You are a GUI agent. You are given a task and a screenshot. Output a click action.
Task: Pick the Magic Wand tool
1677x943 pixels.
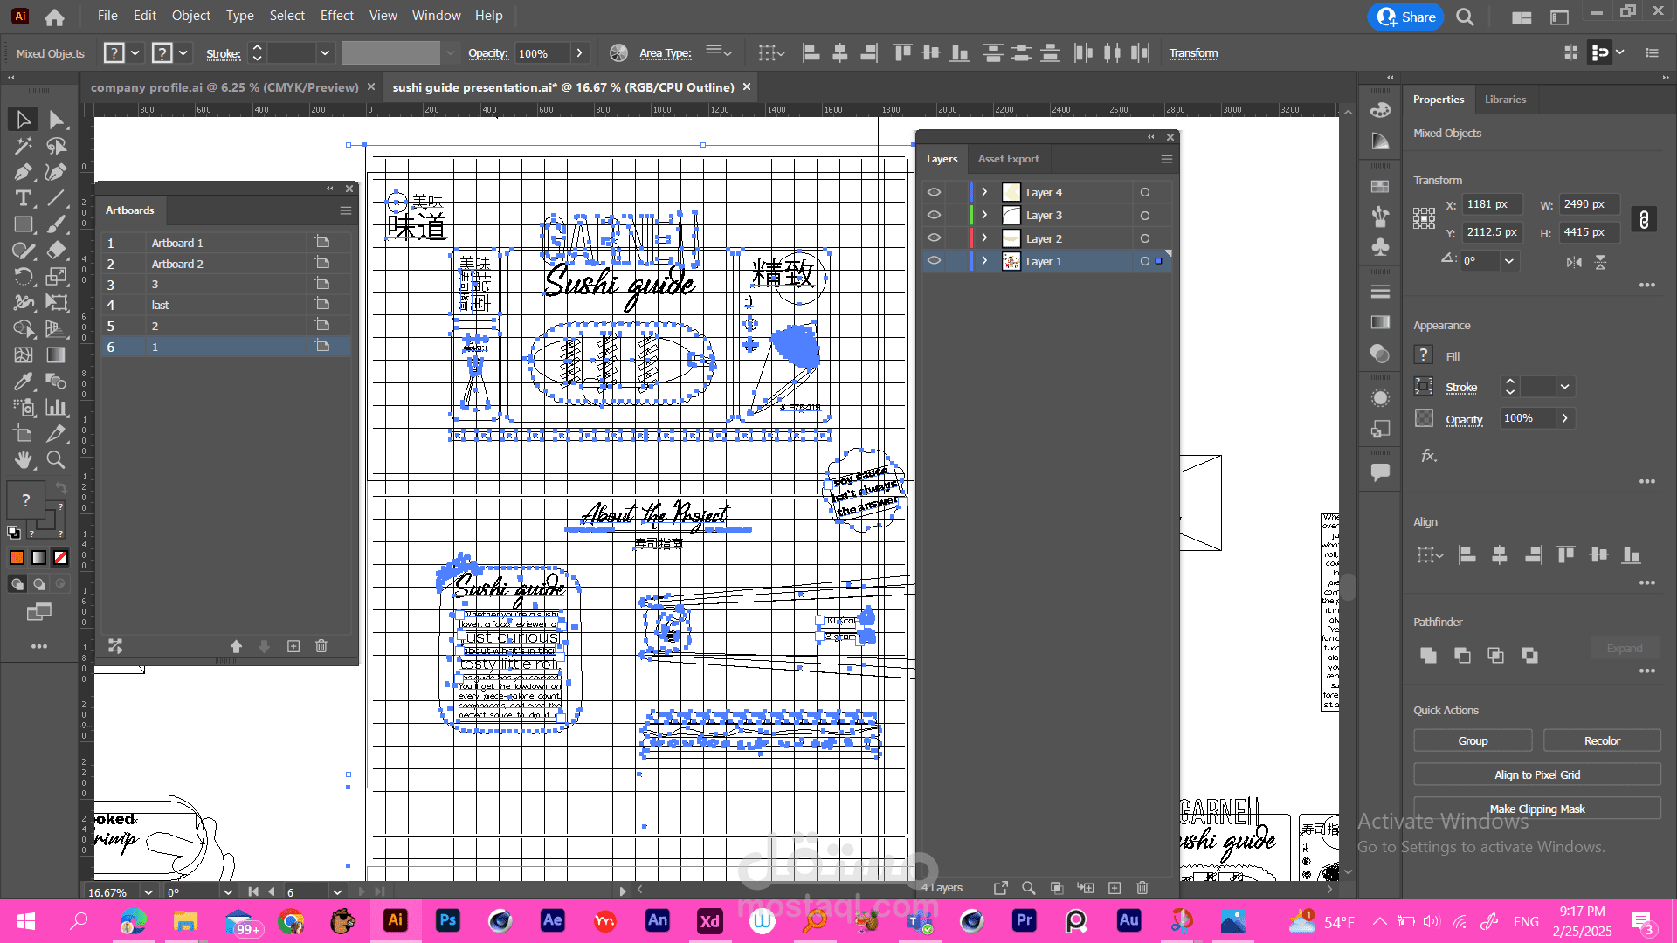pos(24,146)
